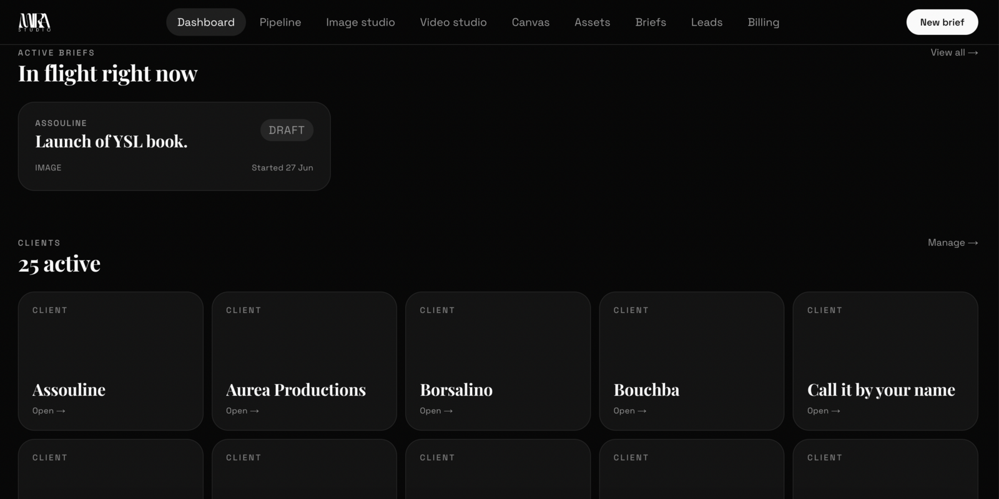
Task: Open the Billing section
Action: pos(764,22)
